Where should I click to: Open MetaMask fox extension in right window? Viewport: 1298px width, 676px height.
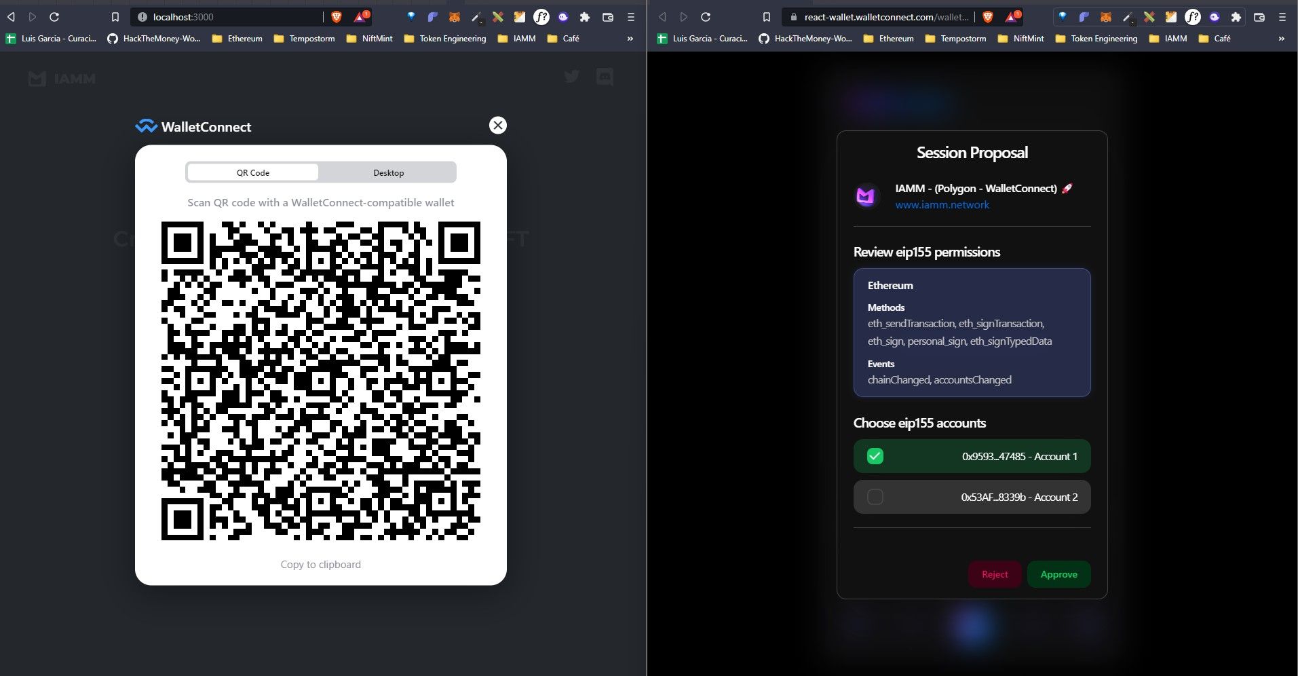tap(1106, 17)
